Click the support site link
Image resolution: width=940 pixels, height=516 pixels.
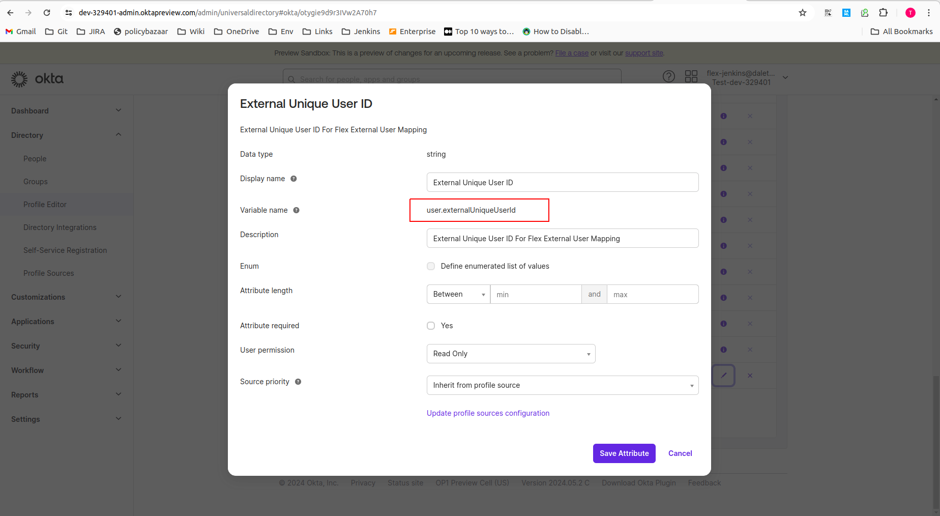pos(644,53)
